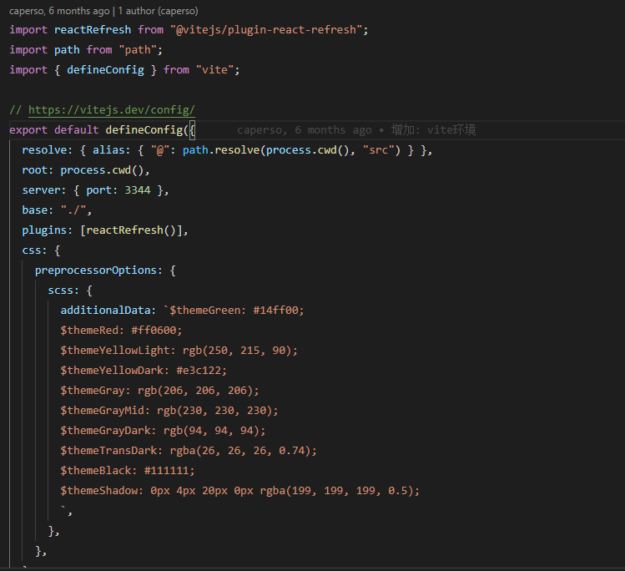
Task: Click reactRefresh() in plugins array
Action: [131, 230]
